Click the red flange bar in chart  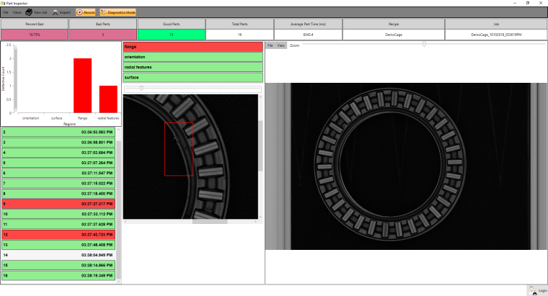tap(82, 85)
